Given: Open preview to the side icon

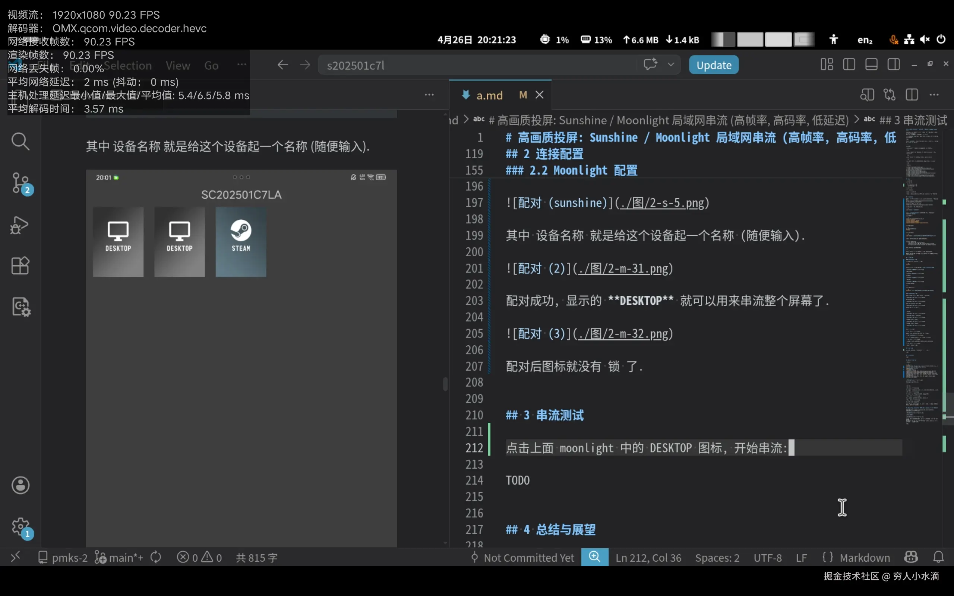Looking at the screenshot, I should [867, 95].
